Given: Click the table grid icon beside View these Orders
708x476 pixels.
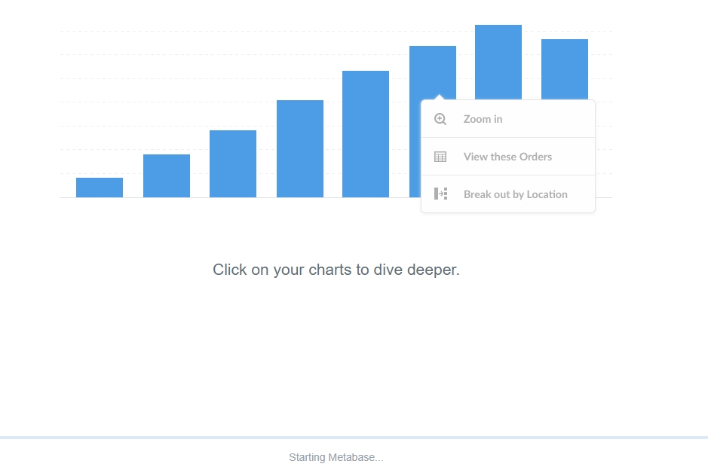Looking at the screenshot, I should (440, 157).
